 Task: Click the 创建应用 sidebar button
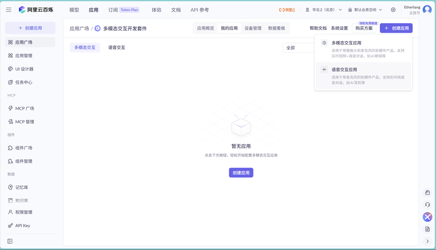tap(30, 28)
